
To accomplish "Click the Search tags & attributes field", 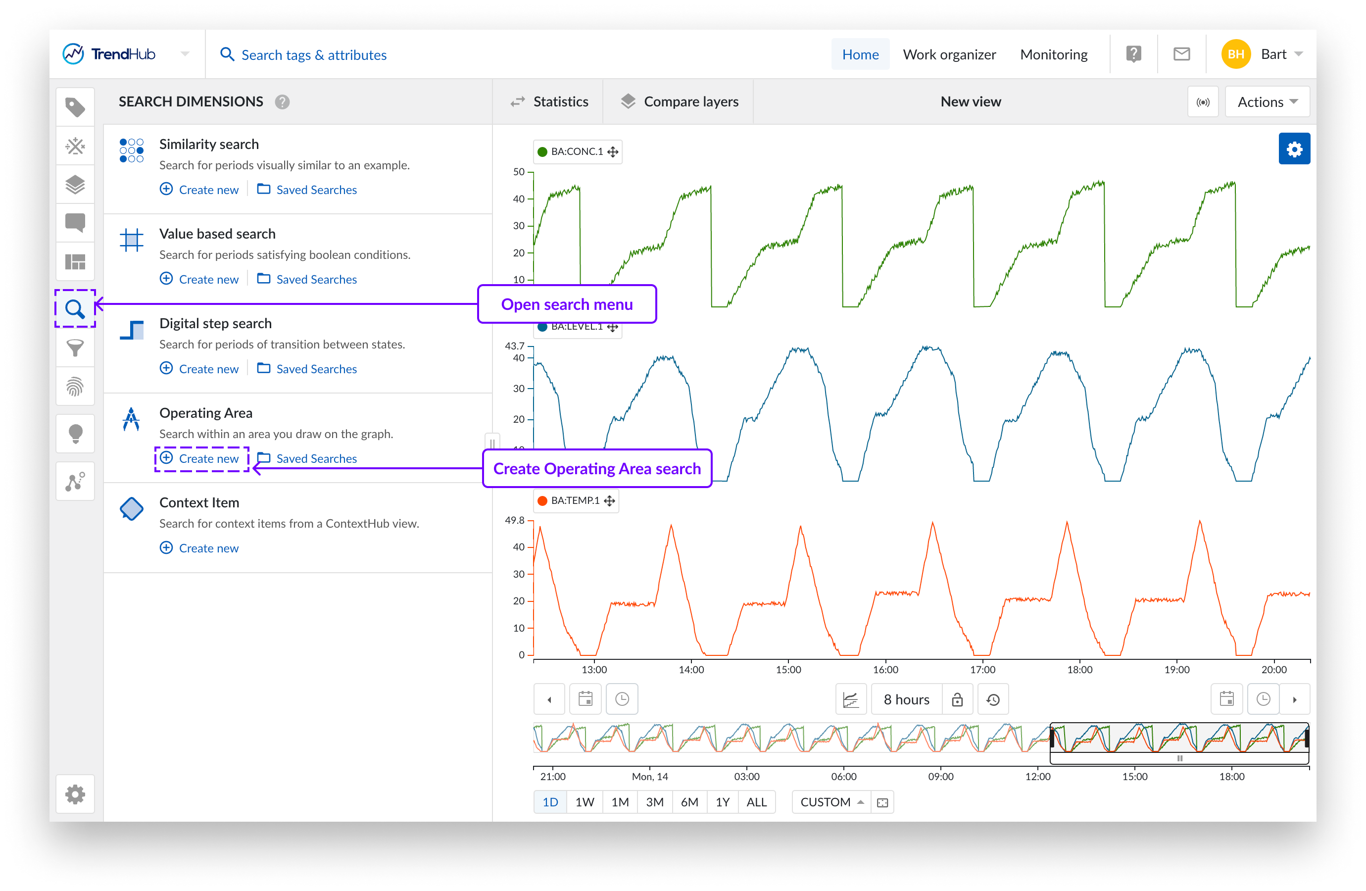I will pos(313,55).
